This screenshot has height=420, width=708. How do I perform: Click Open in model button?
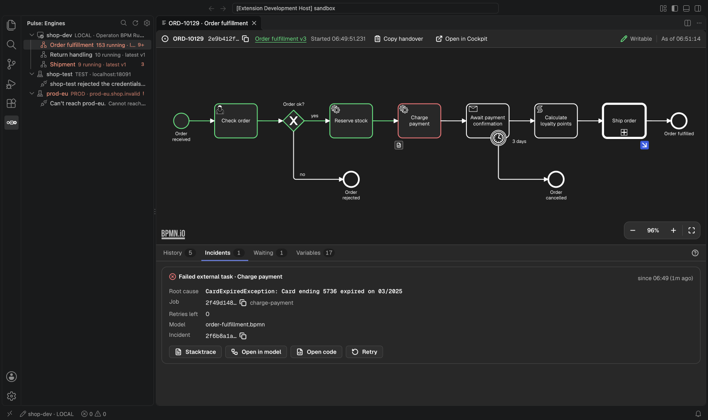pos(256,352)
